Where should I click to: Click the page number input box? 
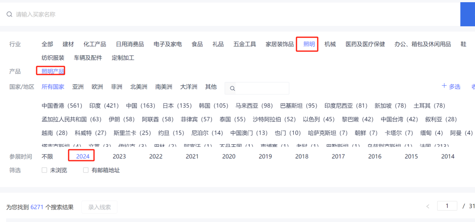coord(447,206)
